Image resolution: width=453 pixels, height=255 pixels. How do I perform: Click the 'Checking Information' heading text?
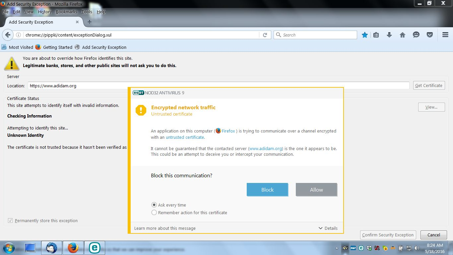[x=30, y=116]
